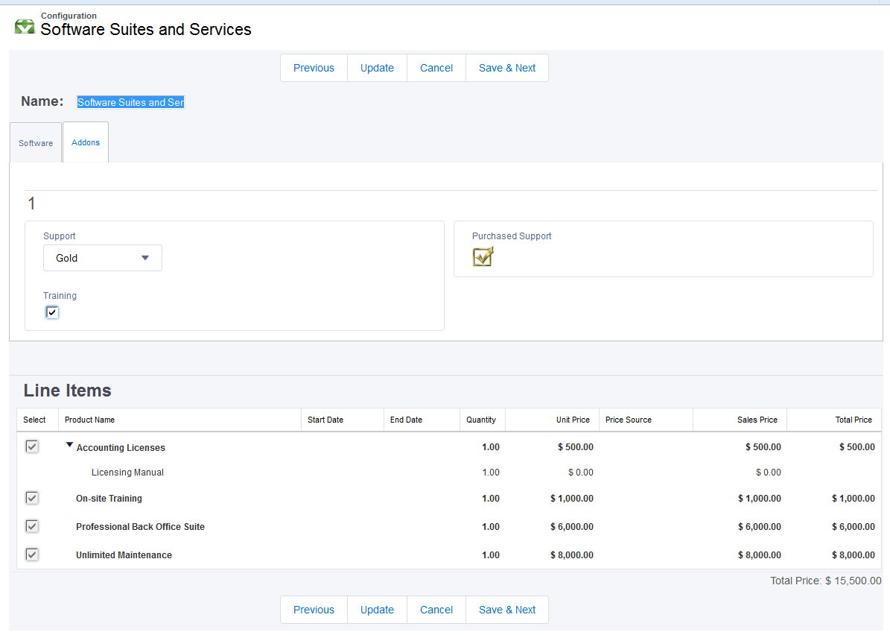The image size is (890, 635).
Task: Click the top Update button
Action: (x=377, y=68)
